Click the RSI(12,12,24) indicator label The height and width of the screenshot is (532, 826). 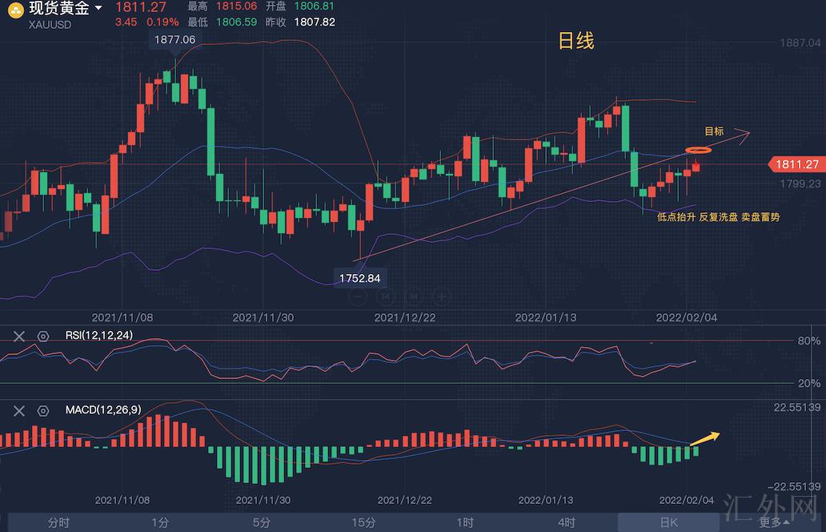tap(99, 336)
